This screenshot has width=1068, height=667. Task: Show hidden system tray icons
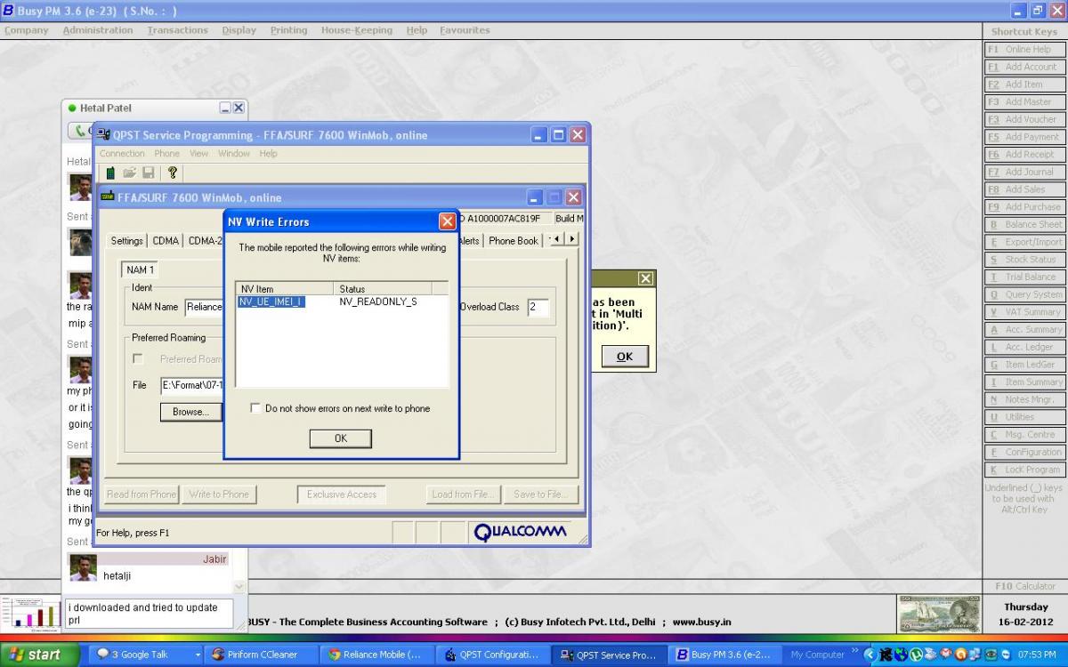pos(870,655)
